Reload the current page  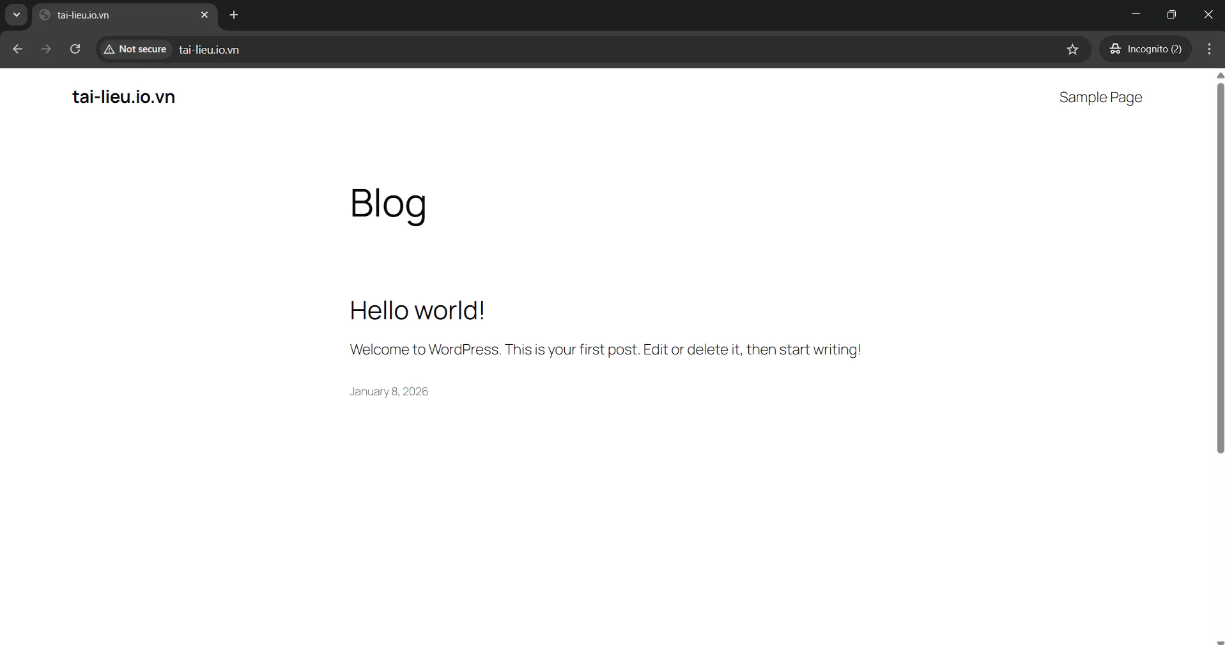tap(75, 49)
